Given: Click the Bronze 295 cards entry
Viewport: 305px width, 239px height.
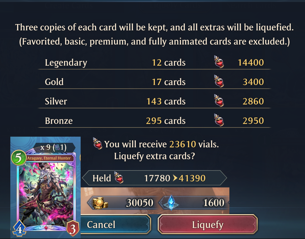Looking at the screenshot, I should [166, 120].
